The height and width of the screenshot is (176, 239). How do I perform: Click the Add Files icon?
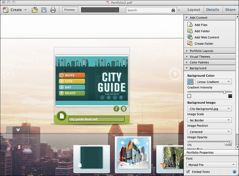click(190, 25)
